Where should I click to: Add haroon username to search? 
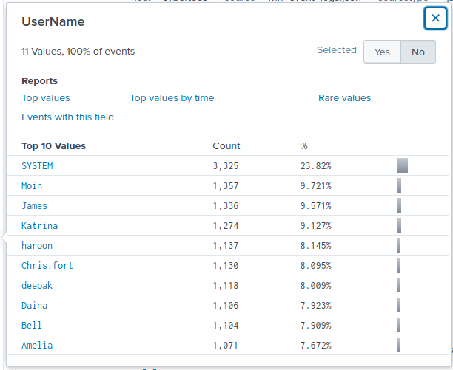point(37,246)
